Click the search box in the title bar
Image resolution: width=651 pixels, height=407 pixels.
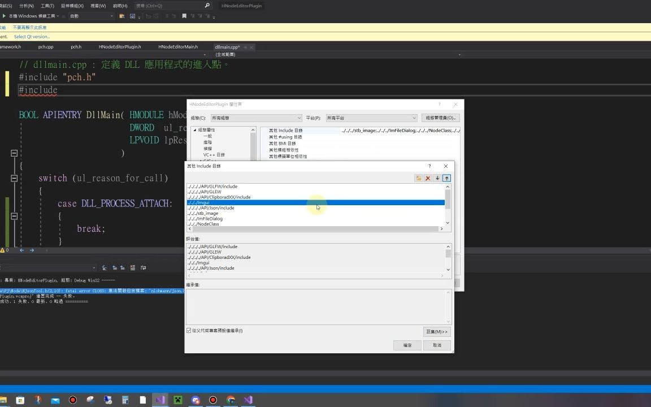(x=173, y=6)
